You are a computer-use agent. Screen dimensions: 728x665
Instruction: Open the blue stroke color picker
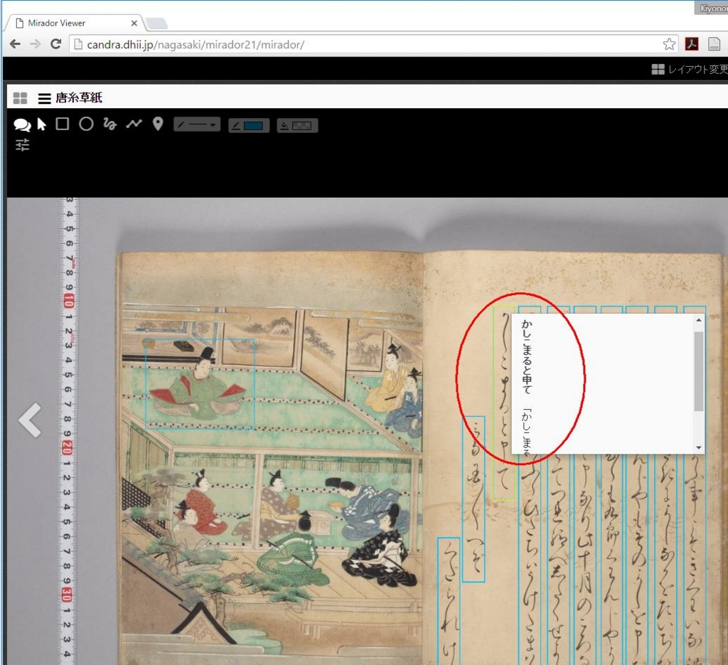tap(249, 125)
